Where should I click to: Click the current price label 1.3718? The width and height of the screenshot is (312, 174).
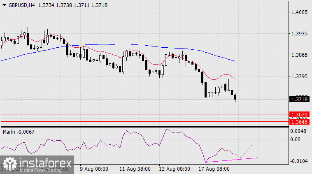point(299,99)
